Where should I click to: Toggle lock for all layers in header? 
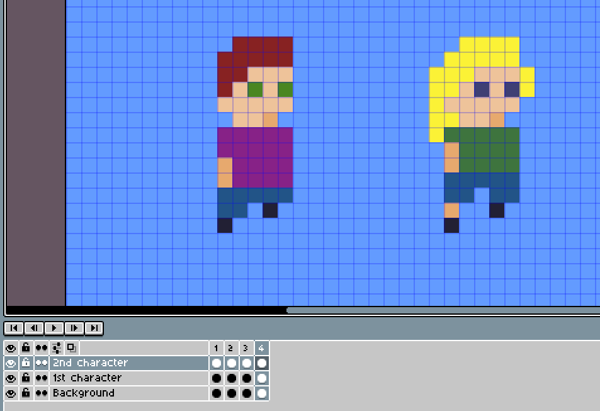26,348
